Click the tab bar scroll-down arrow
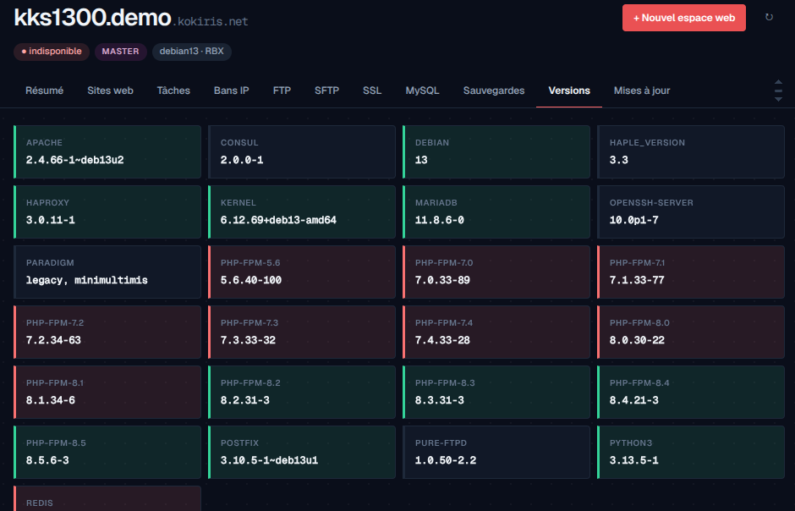The width and height of the screenshot is (795, 511). click(778, 99)
